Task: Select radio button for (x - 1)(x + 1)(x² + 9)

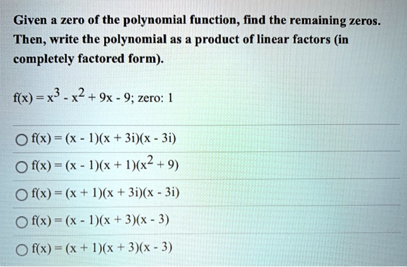Action: pyautogui.click(x=22, y=167)
